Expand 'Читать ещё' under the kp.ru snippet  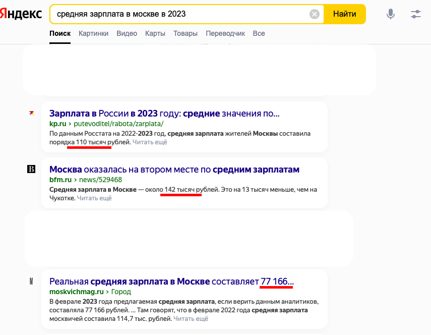pos(150,142)
